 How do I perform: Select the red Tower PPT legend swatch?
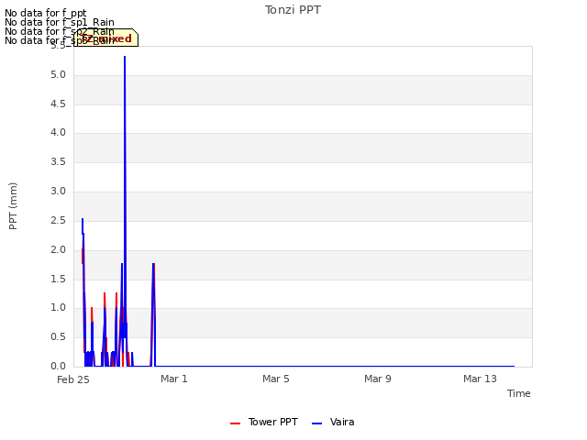pos(235,423)
